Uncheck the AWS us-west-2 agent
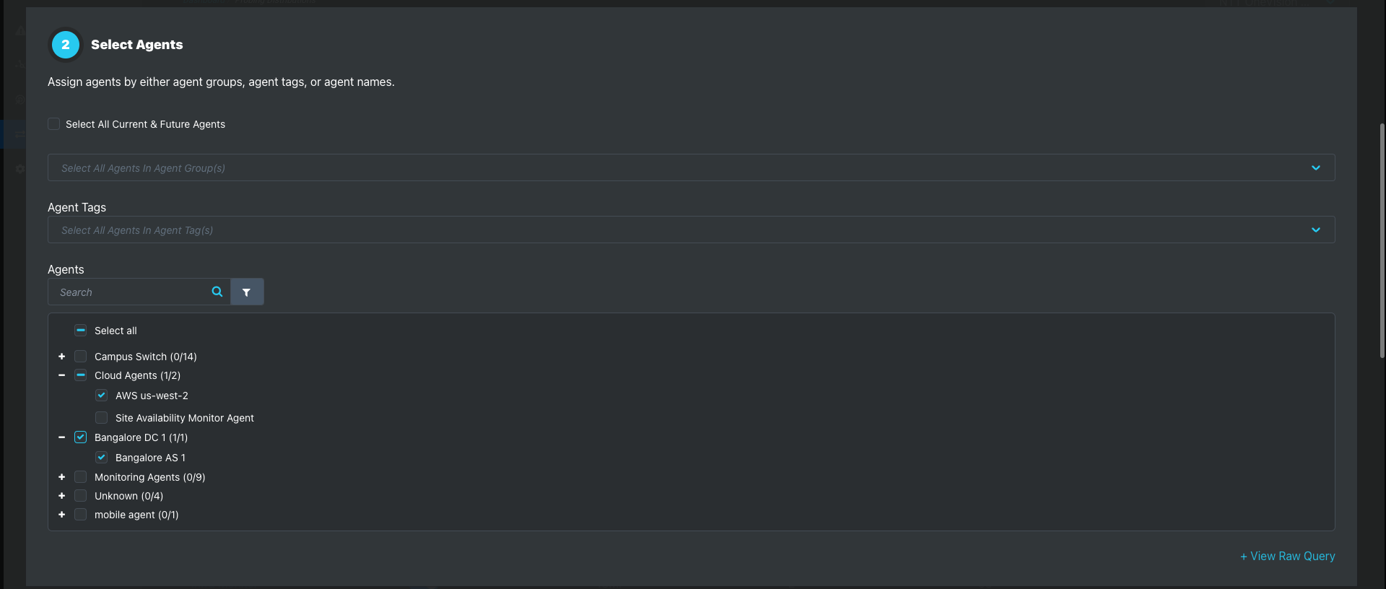This screenshot has width=1386, height=589. coord(102,396)
